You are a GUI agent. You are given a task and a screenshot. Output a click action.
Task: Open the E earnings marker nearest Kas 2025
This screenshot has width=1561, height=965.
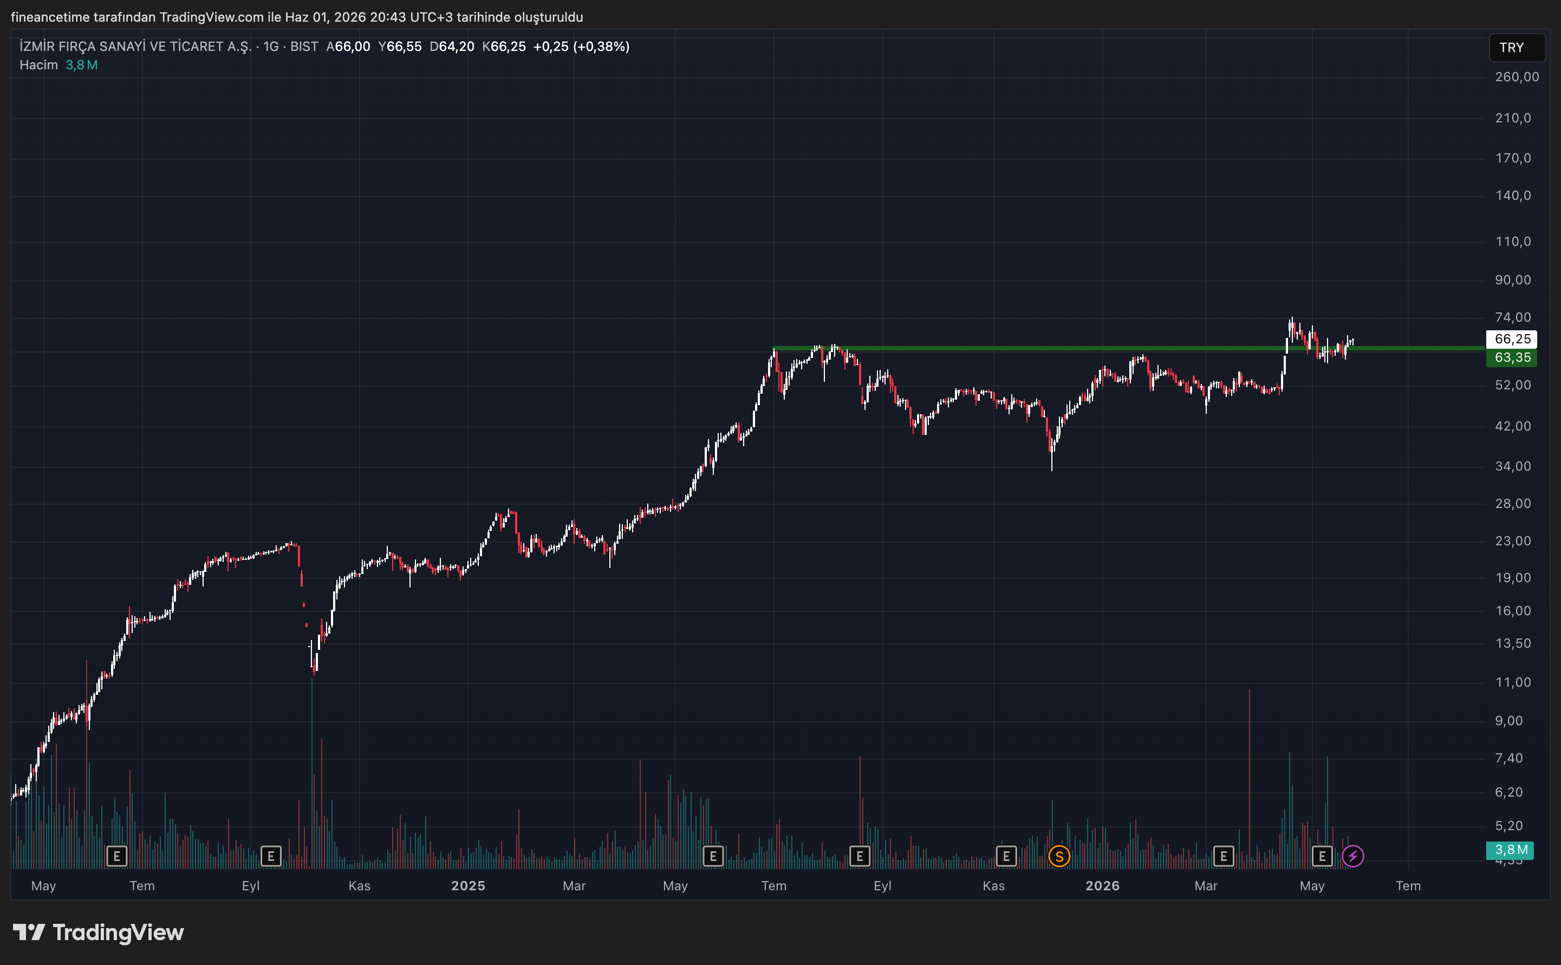point(1006,856)
